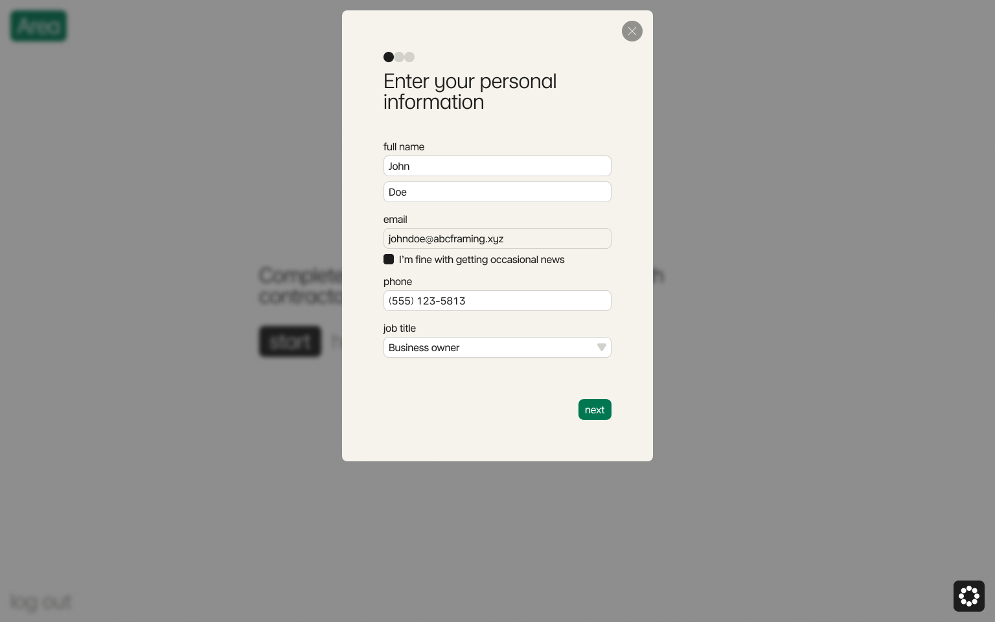Click "I'm fine with getting occasional news" label
This screenshot has height=622, width=995.
pyautogui.click(x=481, y=260)
